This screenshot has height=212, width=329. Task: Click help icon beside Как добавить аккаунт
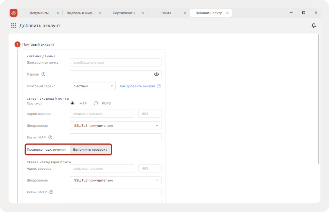[x=159, y=86]
